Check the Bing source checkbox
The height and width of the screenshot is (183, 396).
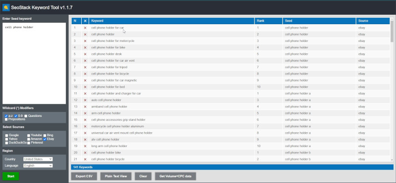(x=45, y=135)
